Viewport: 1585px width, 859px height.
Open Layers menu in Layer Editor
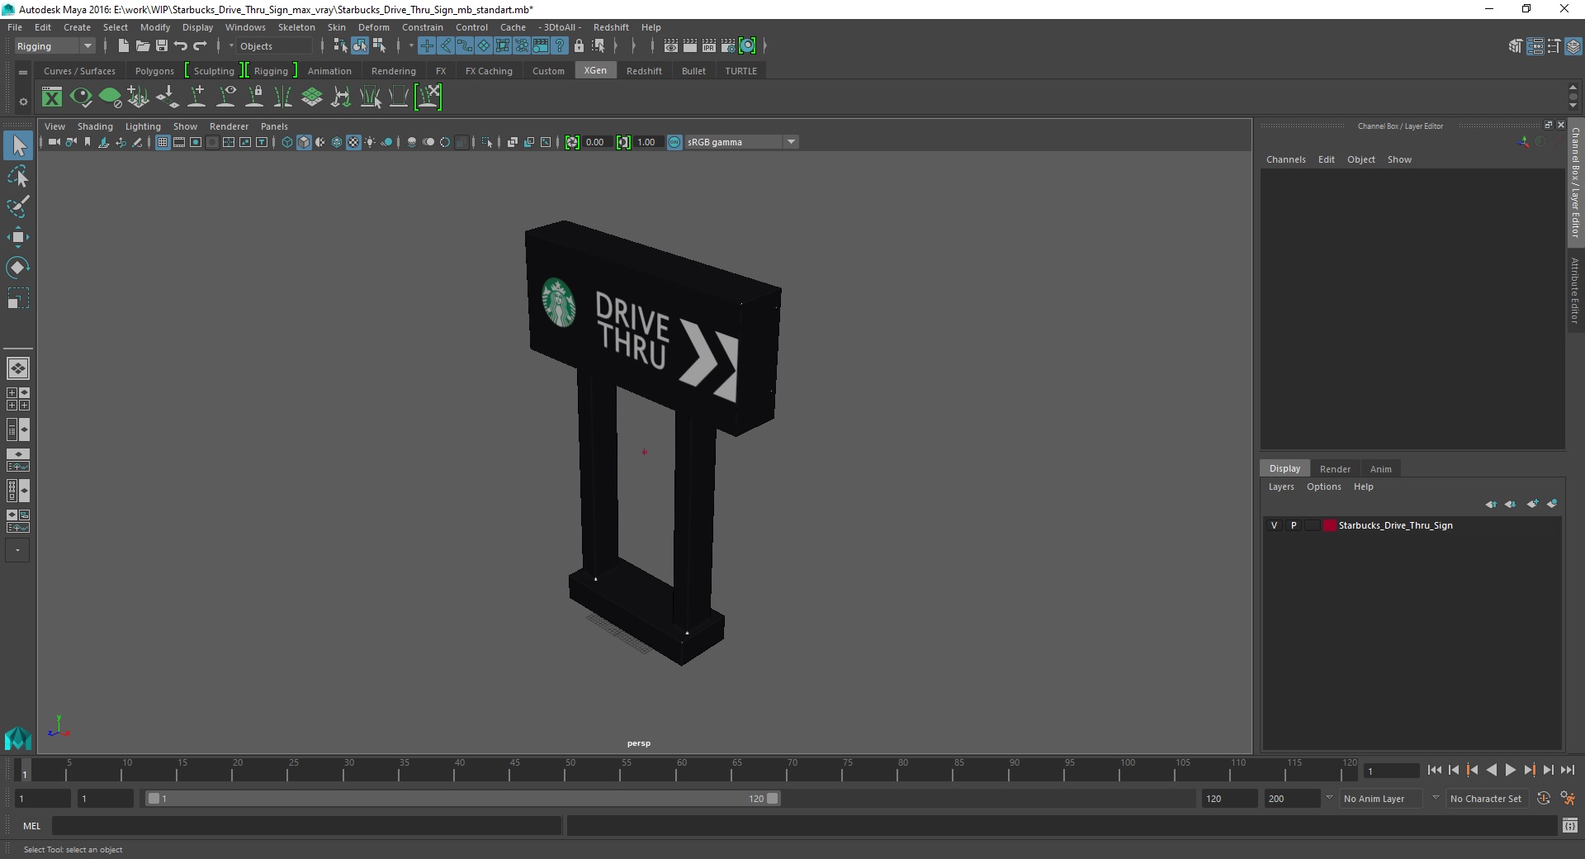(x=1281, y=486)
